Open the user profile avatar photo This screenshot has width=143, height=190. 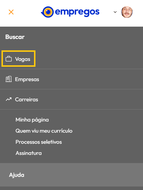[127, 12]
